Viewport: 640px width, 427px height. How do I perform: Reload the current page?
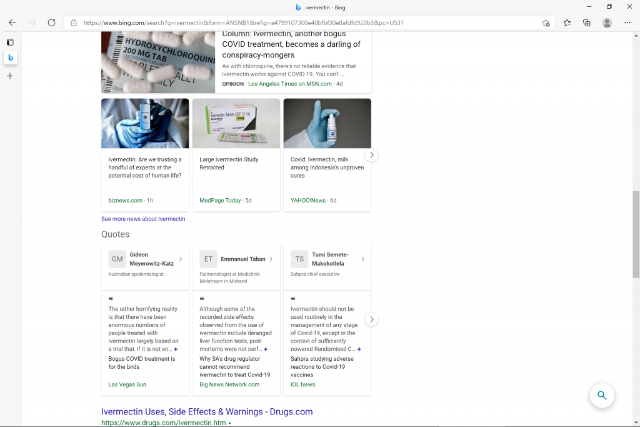51,23
